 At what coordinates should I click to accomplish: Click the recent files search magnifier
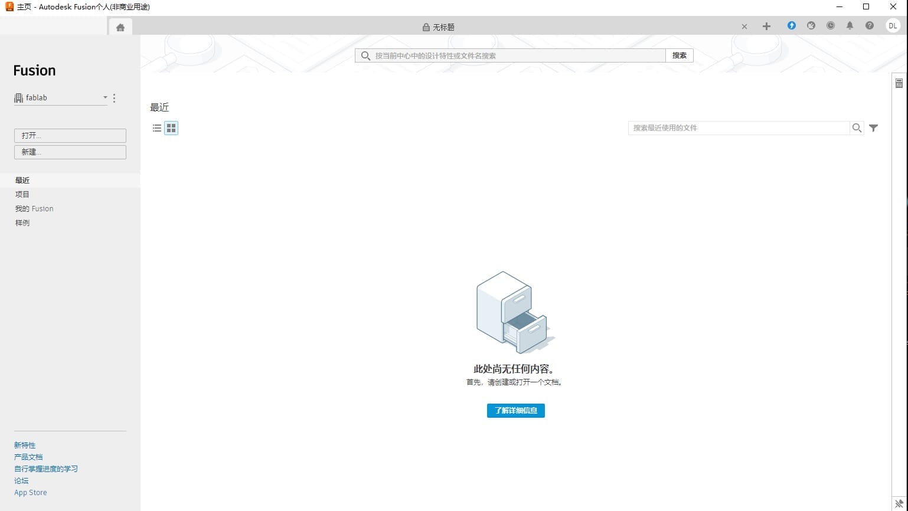[857, 128]
